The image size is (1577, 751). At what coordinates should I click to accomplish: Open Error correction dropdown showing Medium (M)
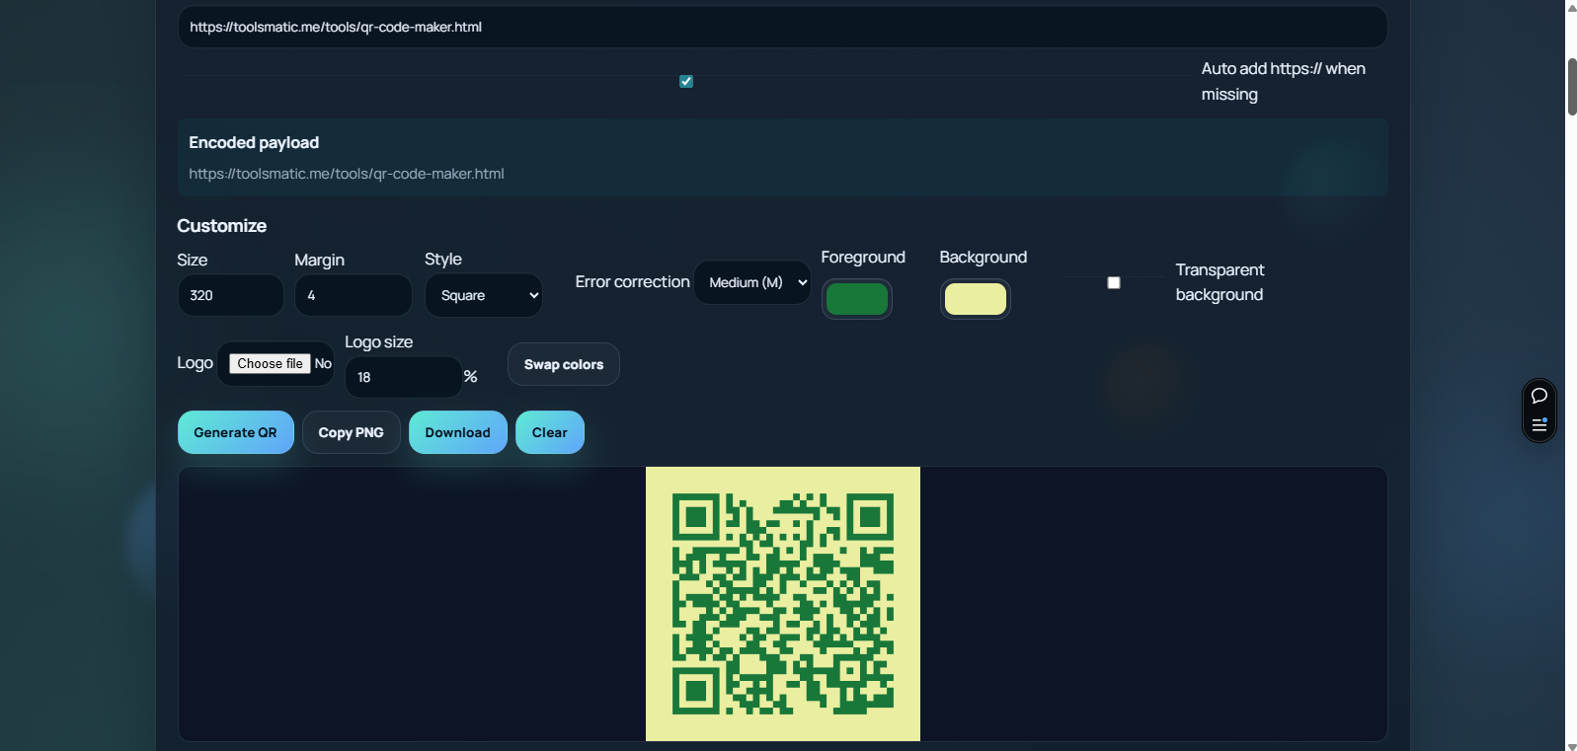click(752, 282)
